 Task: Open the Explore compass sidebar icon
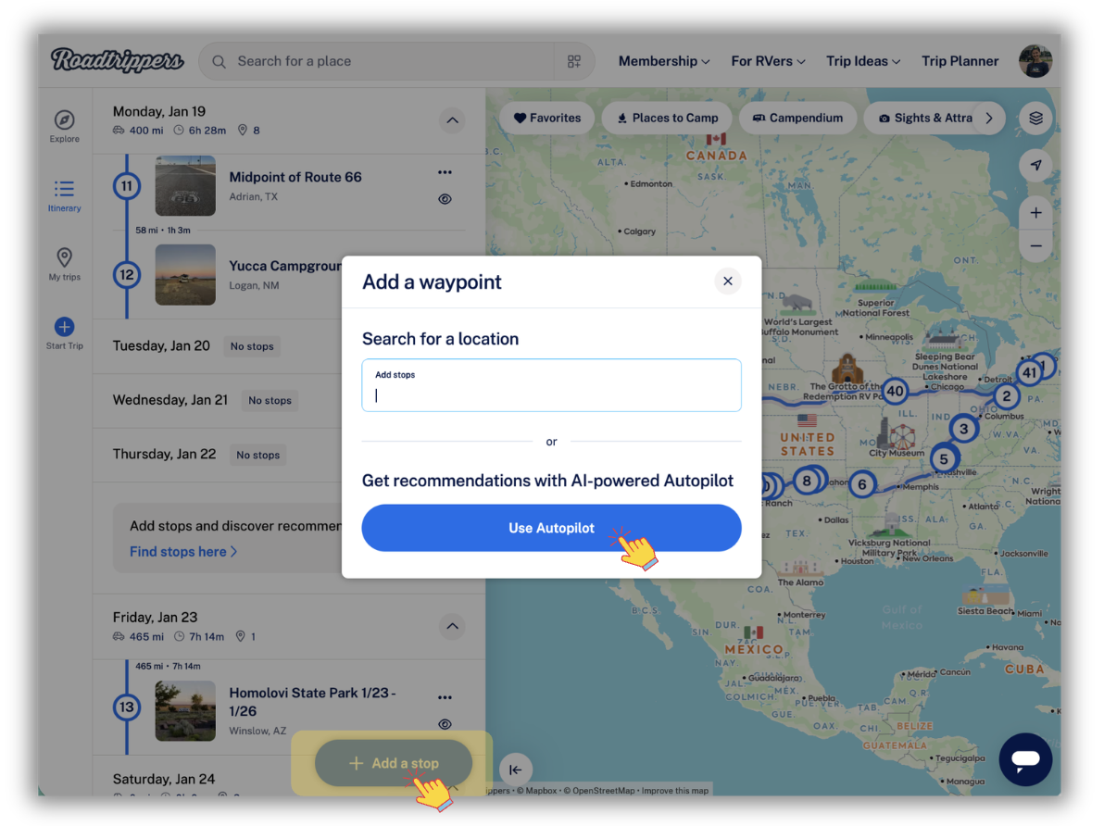pyautogui.click(x=64, y=119)
